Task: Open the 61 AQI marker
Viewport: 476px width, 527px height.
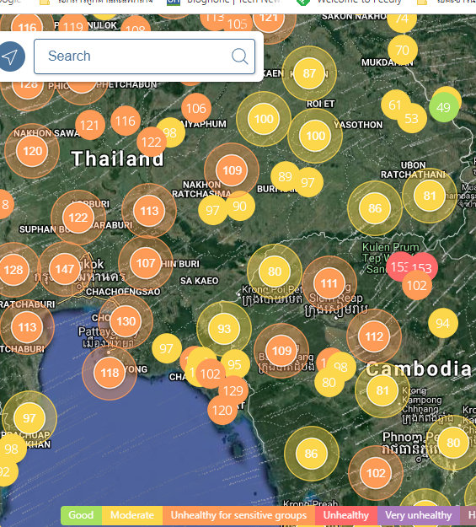Action: [x=395, y=105]
